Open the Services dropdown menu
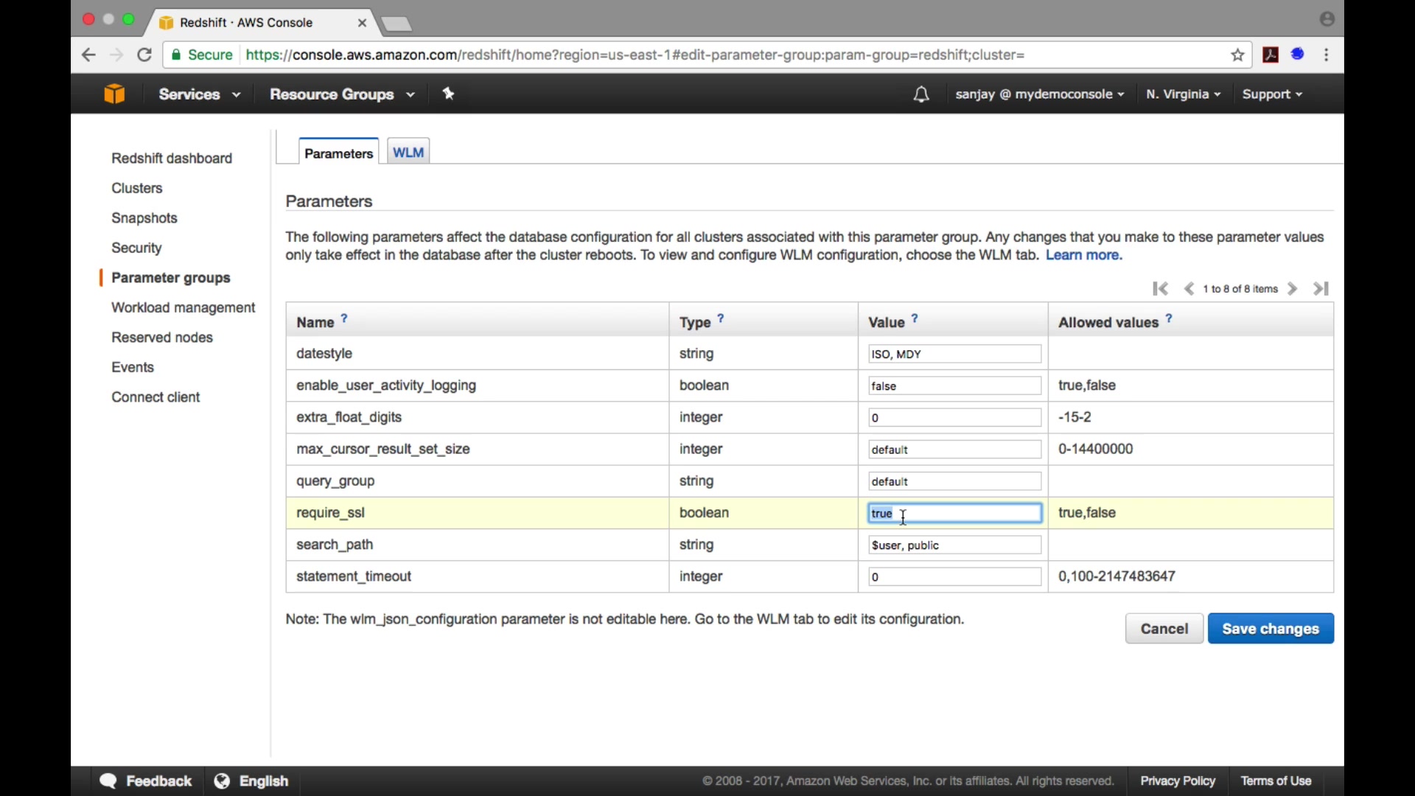Viewport: 1415px width, 796px height. tap(200, 94)
